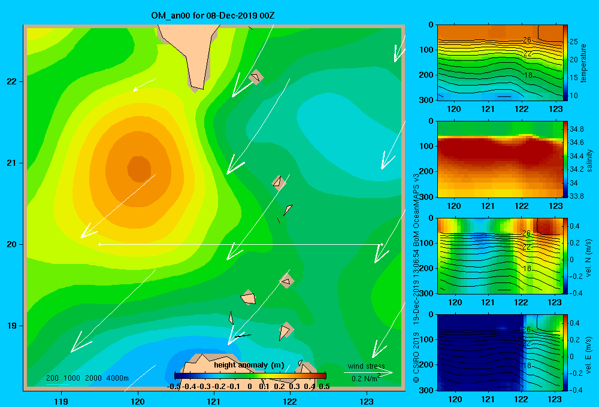Click the wind stress reference arrow
Screen dimensions: 599x407
point(368,372)
